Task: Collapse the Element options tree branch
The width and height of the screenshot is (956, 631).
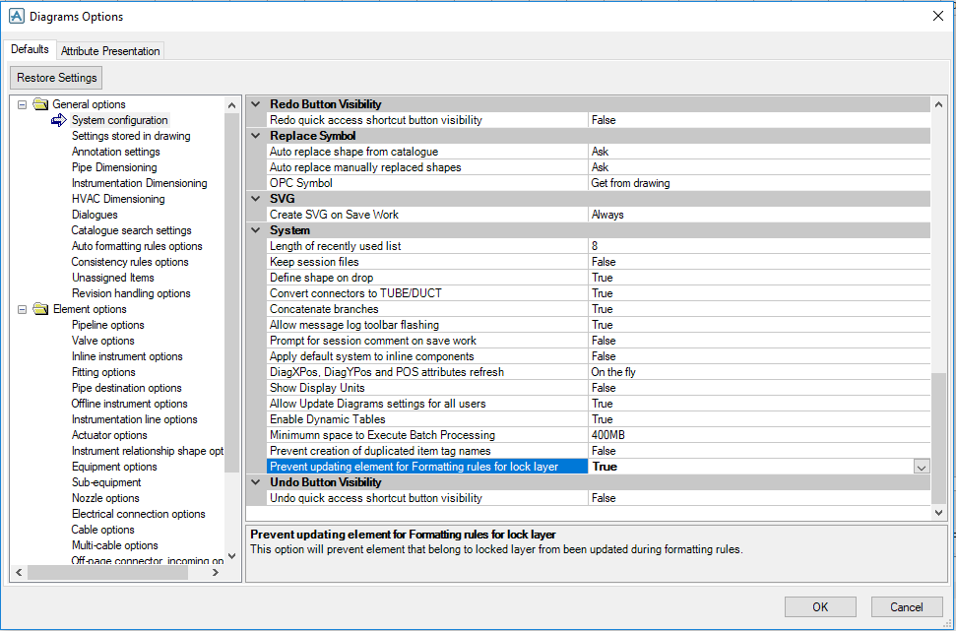Action: 20,309
